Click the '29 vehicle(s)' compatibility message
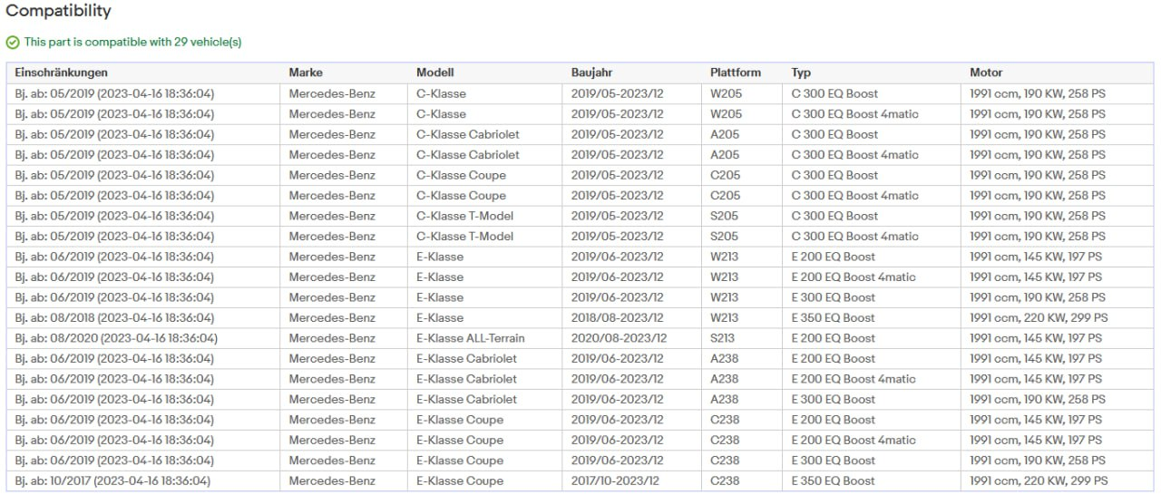This screenshot has width=1161, height=495. click(132, 43)
